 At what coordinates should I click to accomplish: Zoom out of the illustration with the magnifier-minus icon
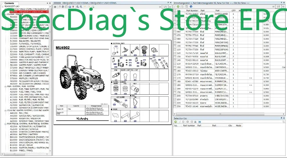coord(81,7)
